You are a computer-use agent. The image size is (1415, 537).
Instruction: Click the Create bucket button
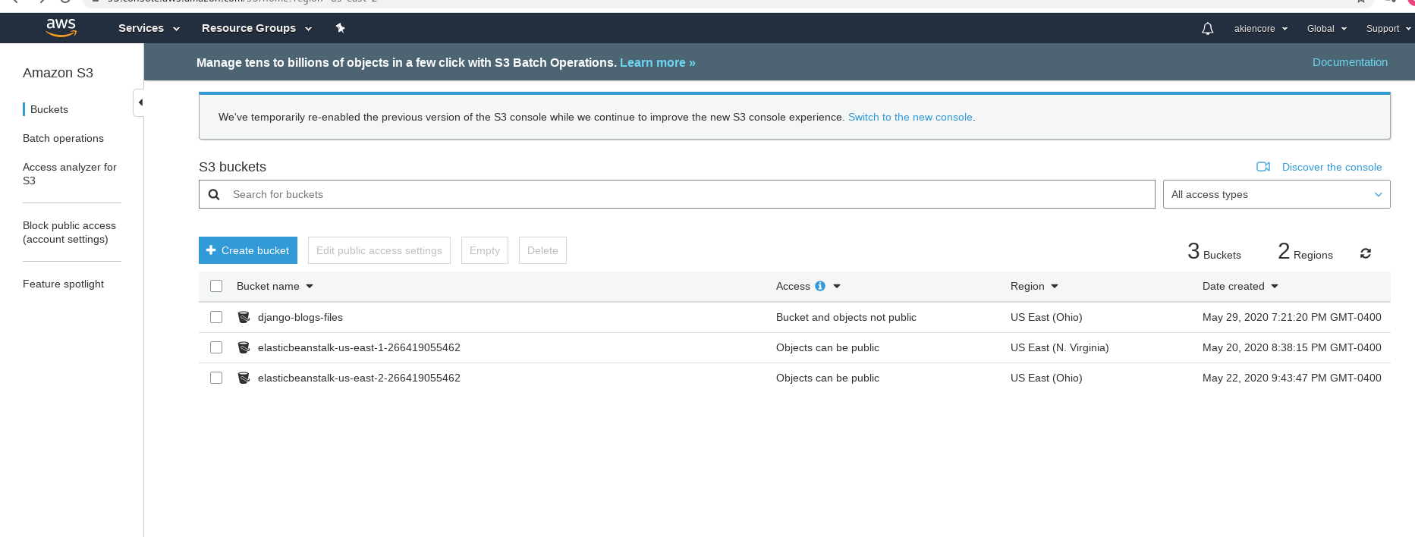248,250
